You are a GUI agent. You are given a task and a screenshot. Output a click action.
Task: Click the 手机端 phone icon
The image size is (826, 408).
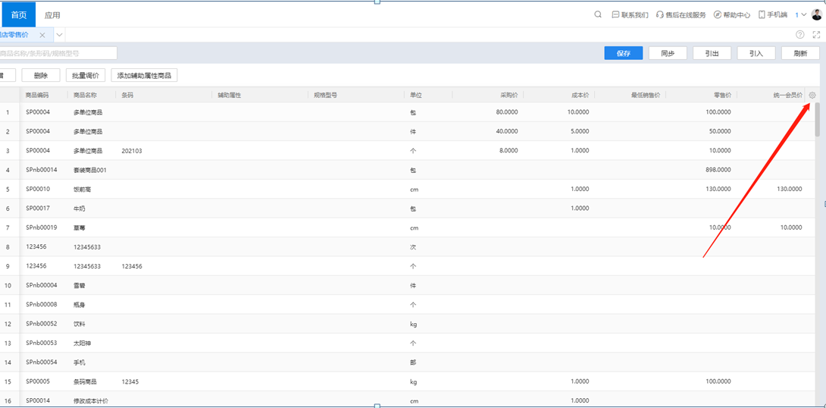[762, 14]
